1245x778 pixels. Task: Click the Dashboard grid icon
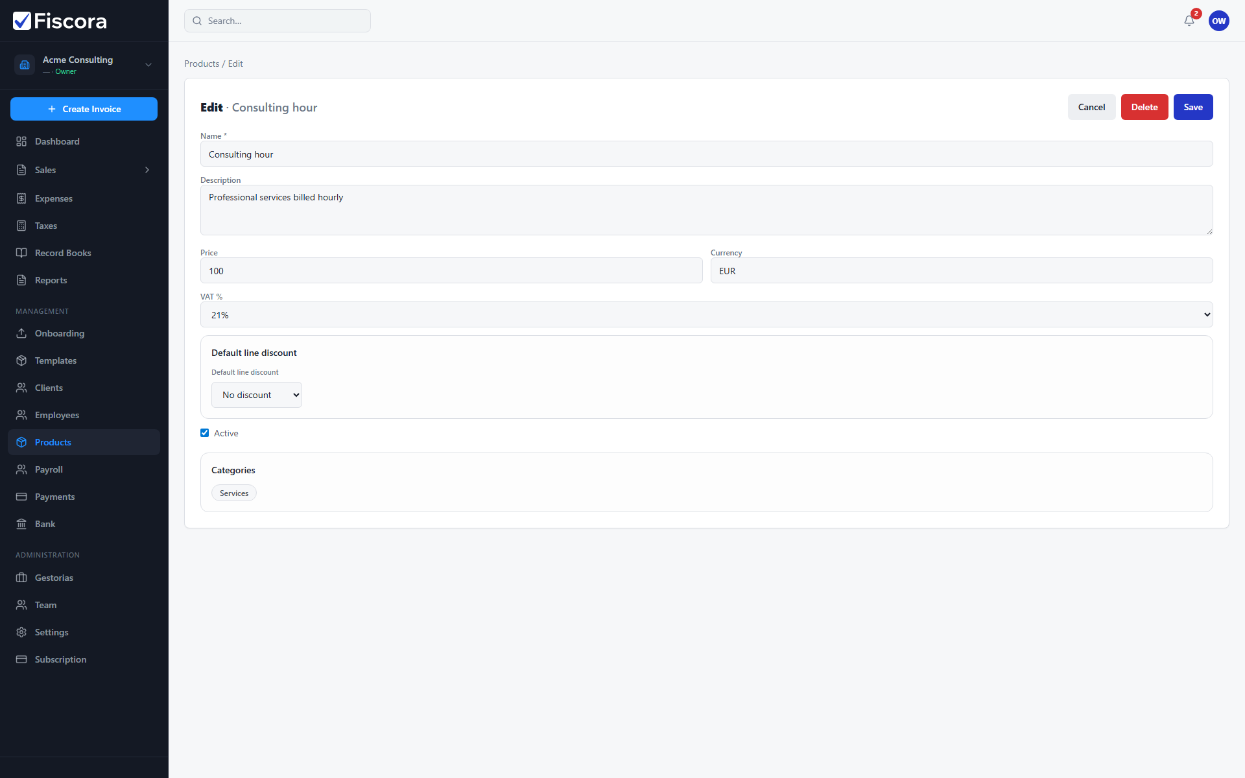(x=21, y=141)
